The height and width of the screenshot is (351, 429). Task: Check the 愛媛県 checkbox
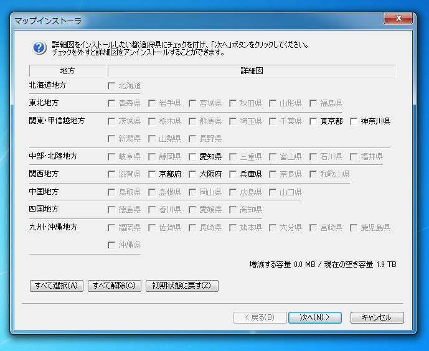(x=192, y=210)
